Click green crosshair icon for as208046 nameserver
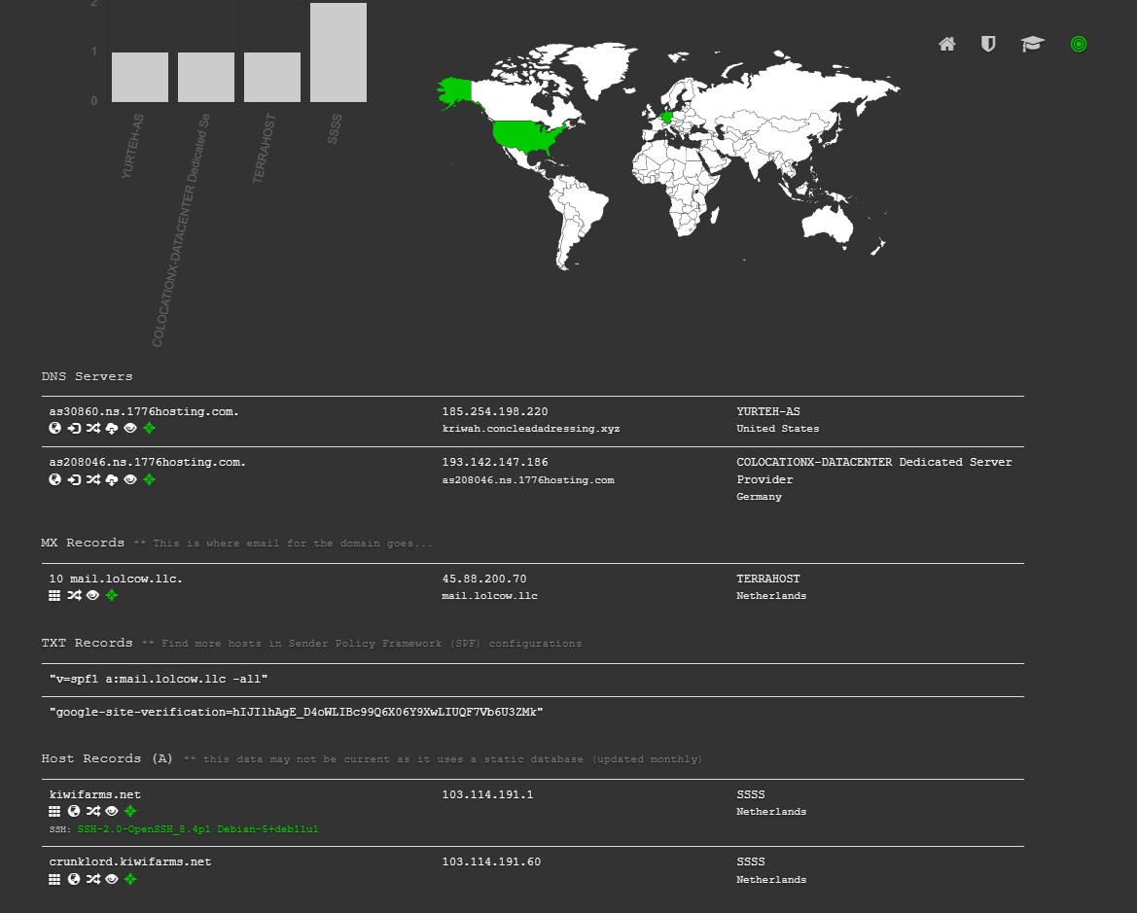The height and width of the screenshot is (913, 1137). (150, 479)
